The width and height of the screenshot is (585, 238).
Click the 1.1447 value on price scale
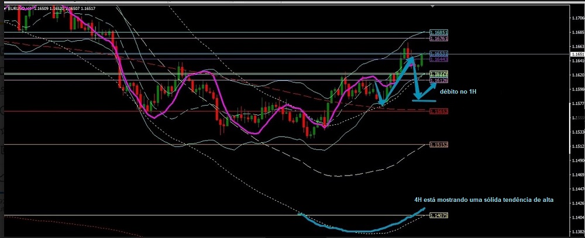click(576, 189)
